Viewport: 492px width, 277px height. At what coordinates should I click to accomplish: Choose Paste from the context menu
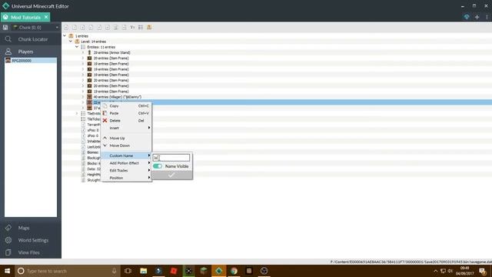[x=126, y=113]
